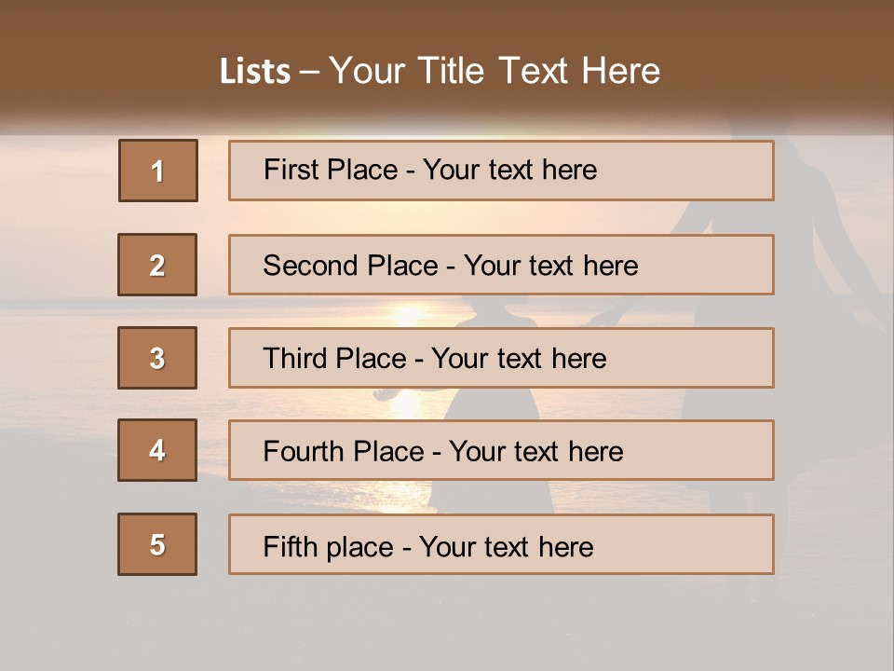
Task: Click the number 1 box
Action: coord(158,171)
